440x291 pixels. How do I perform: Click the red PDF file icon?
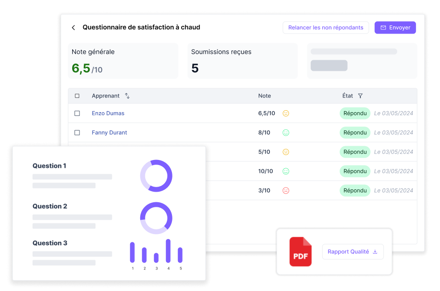pos(301,252)
